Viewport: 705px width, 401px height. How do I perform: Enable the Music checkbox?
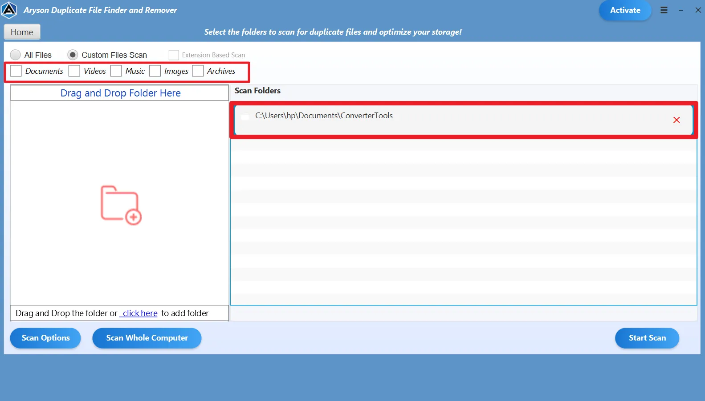click(116, 71)
